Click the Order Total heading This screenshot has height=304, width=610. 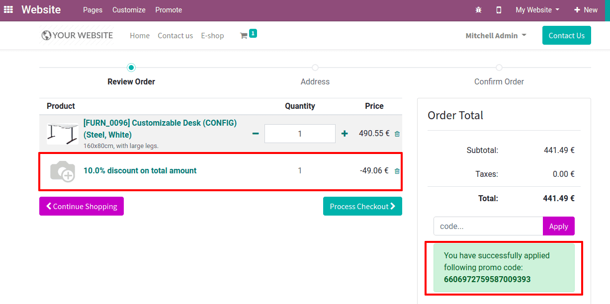pyautogui.click(x=455, y=115)
